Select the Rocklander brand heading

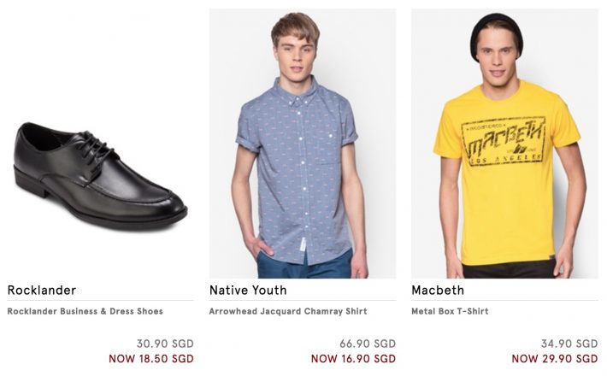coord(42,291)
